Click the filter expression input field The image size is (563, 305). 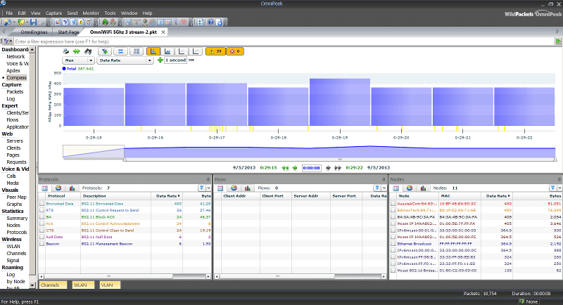tap(284, 41)
